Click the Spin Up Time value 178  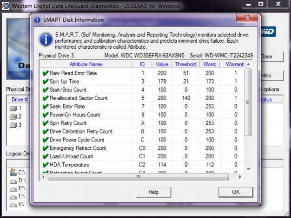pos(162,82)
